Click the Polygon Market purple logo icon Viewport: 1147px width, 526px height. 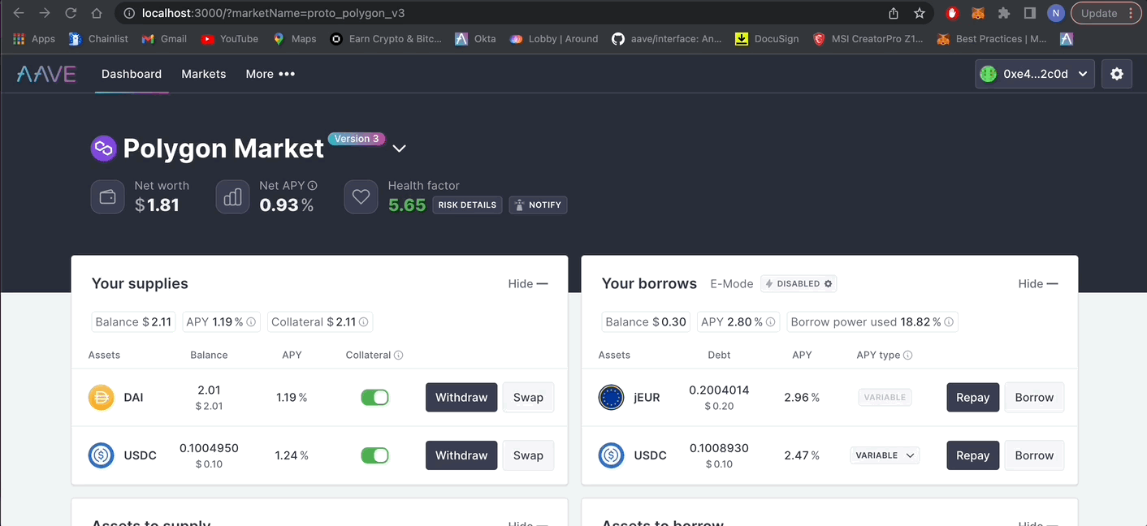coord(103,149)
